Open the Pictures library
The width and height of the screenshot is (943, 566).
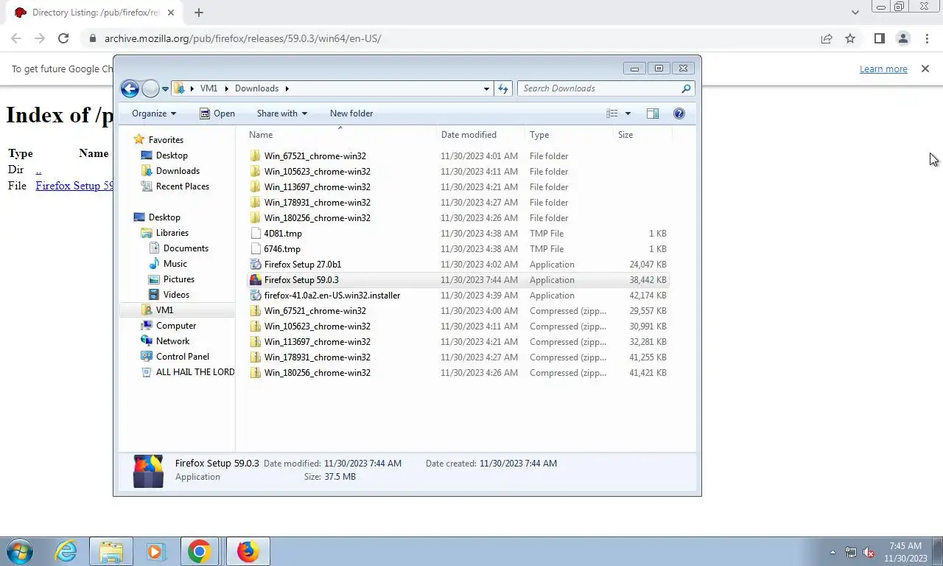point(179,279)
